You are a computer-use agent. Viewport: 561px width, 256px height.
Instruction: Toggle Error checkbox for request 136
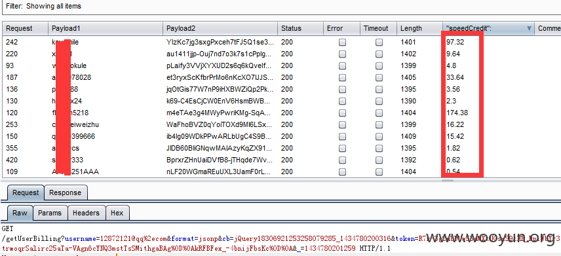tap(342, 90)
